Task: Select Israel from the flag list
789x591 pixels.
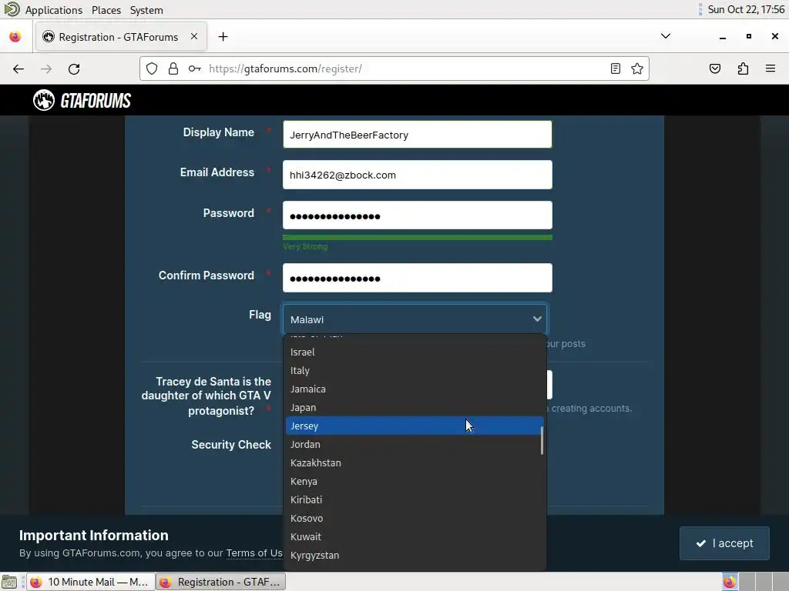Action: tap(415, 352)
